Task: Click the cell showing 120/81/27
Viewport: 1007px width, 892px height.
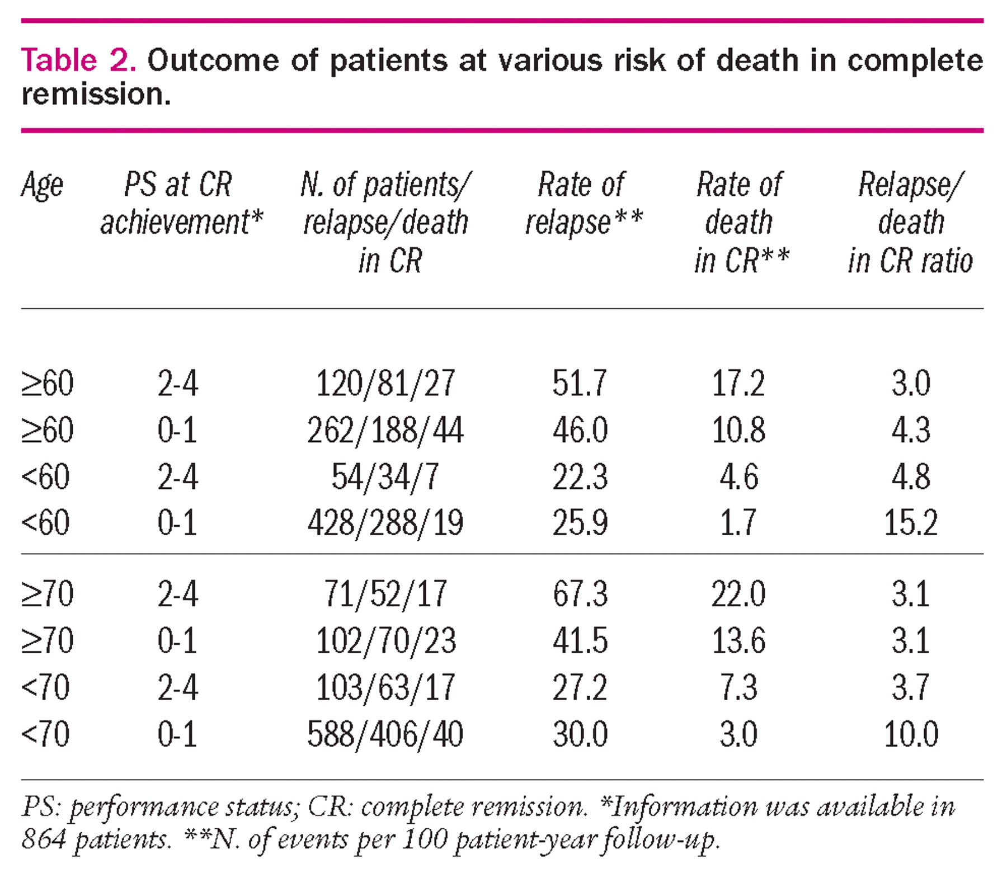Action: click(x=385, y=384)
